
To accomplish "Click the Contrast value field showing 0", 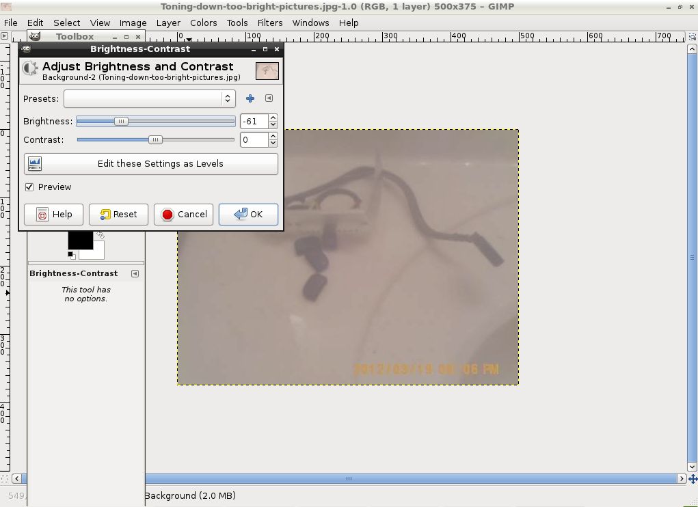I will pyautogui.click(x=254, y=139).
